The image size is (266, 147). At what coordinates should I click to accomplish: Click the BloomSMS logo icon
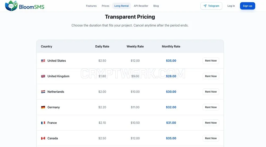pyautogui.click(x=11, y=6)
